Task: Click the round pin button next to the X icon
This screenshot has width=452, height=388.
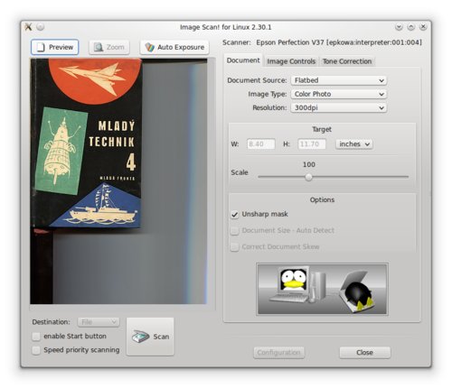Action: pos(41,27)
